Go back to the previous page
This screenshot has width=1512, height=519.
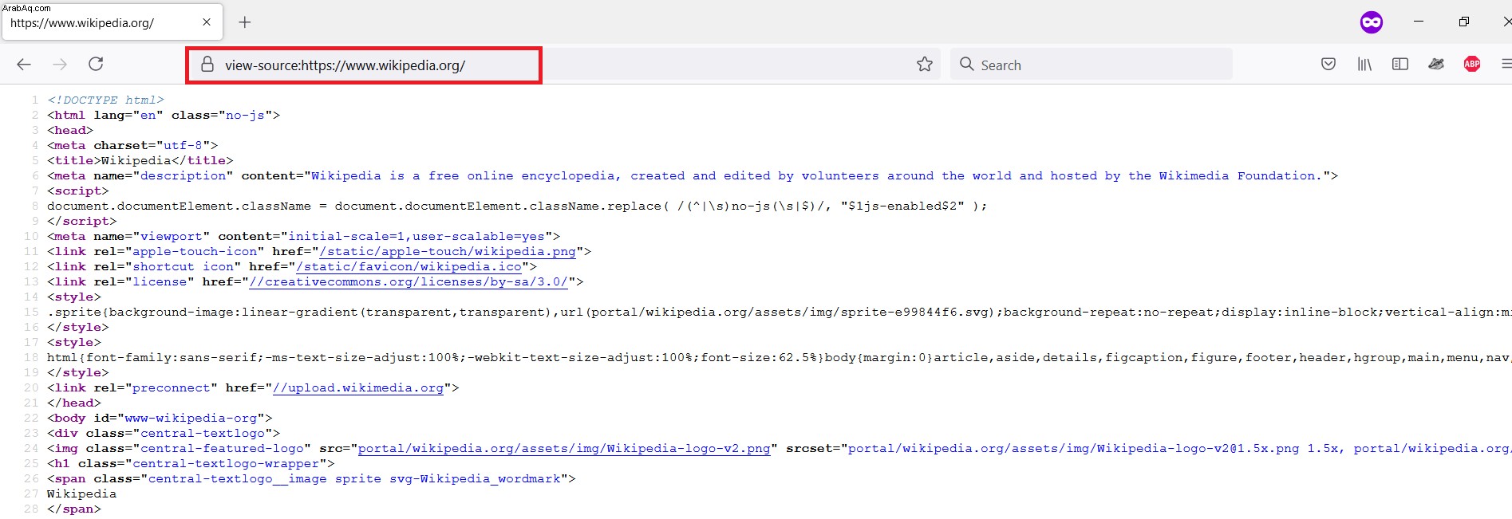pyautogui.click(x=24, y=65)
